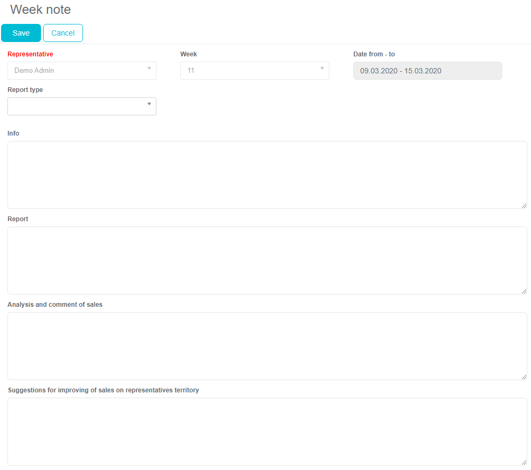Click the Save button
This screenshot has width=531, height=470.
coord(21,33)
